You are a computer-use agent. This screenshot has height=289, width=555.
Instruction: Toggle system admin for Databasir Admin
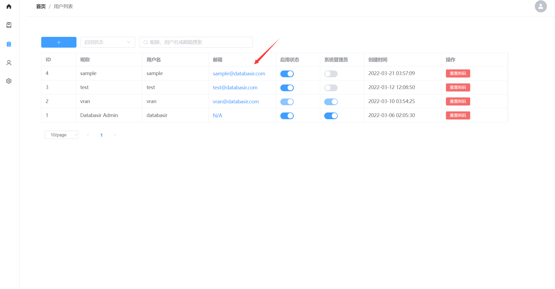pos(331,116)
